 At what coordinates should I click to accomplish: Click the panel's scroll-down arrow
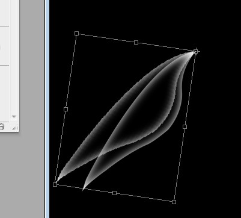[14, 116]
